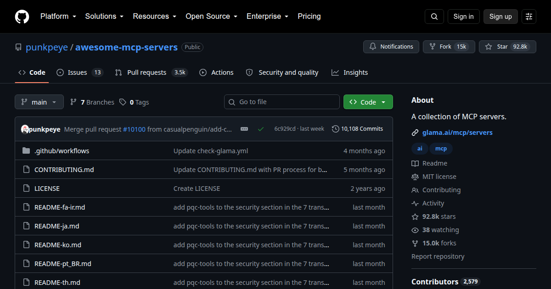
Task: Click the bell icon in Notifications
Action: [x=373, y=47]
